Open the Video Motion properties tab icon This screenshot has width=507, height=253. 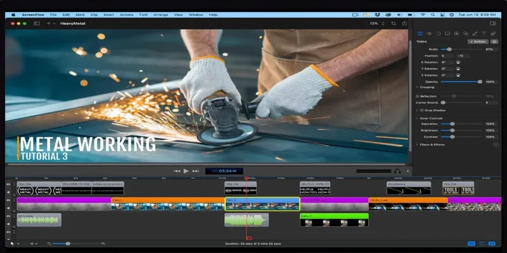pos(439,34)
